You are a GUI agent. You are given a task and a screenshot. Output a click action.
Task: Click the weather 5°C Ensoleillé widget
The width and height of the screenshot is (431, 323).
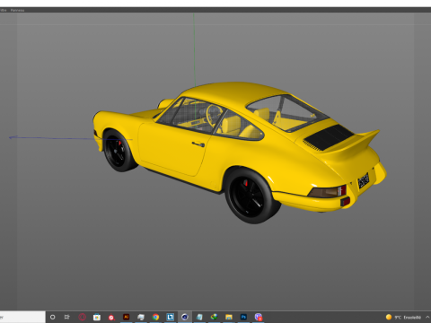[403, 318]
